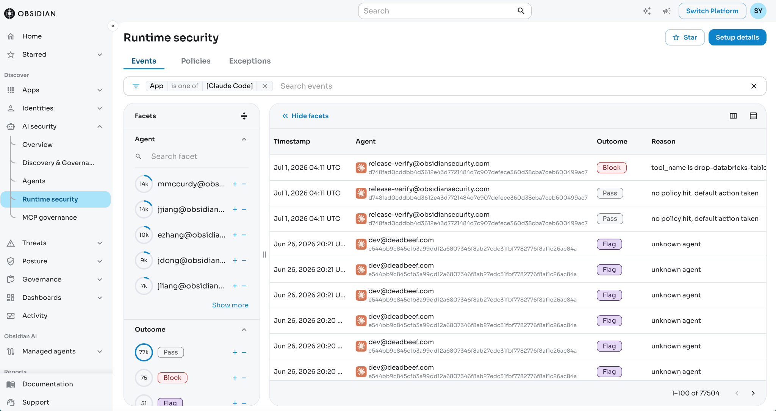This screenshot has height=411, width=776.
Task: Go to next page of events
Action: 753,393
